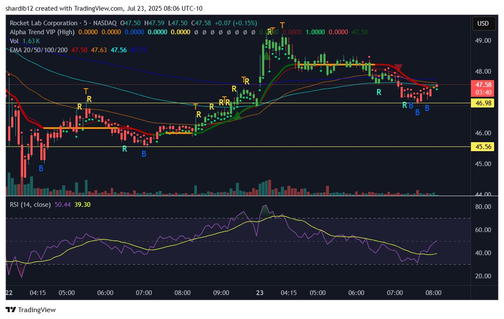Click the yellow RSI average value 39.30
The image size is (504, 319).
pos(83,205)
